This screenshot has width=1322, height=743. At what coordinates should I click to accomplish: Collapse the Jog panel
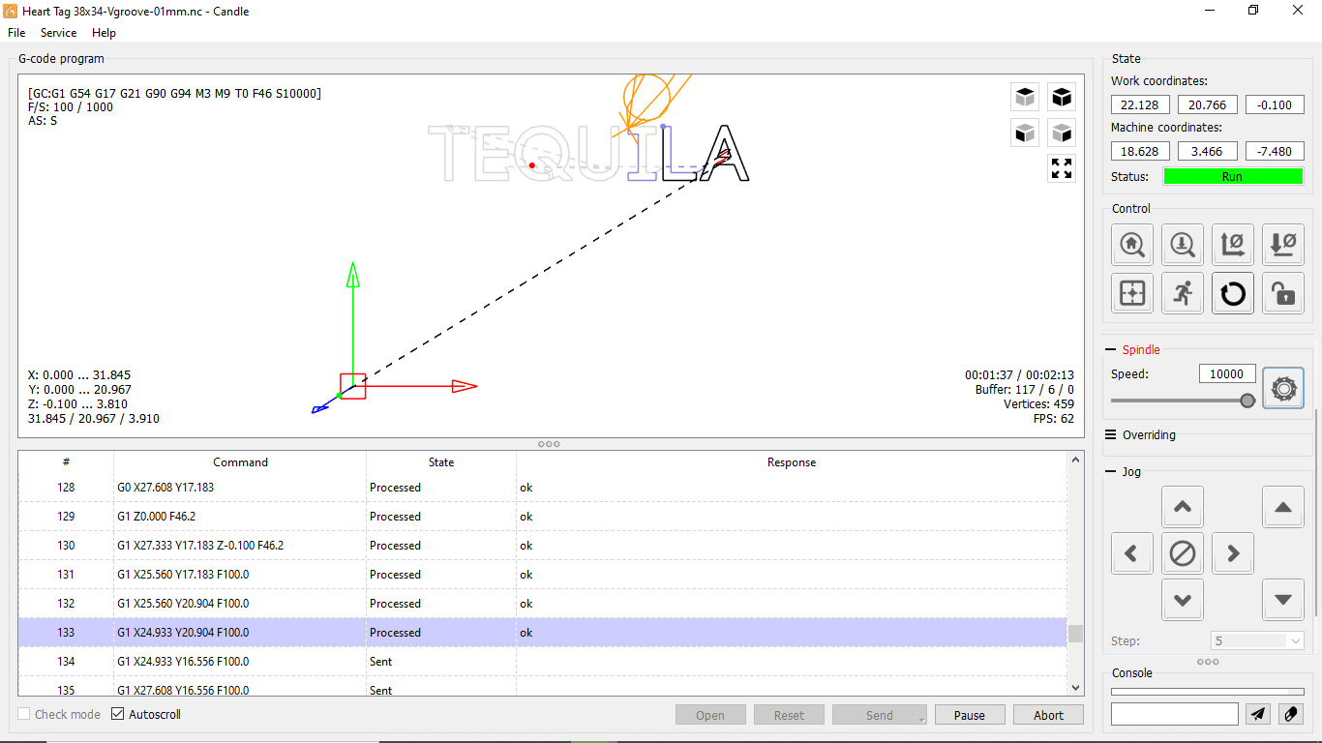(1110, 472)
